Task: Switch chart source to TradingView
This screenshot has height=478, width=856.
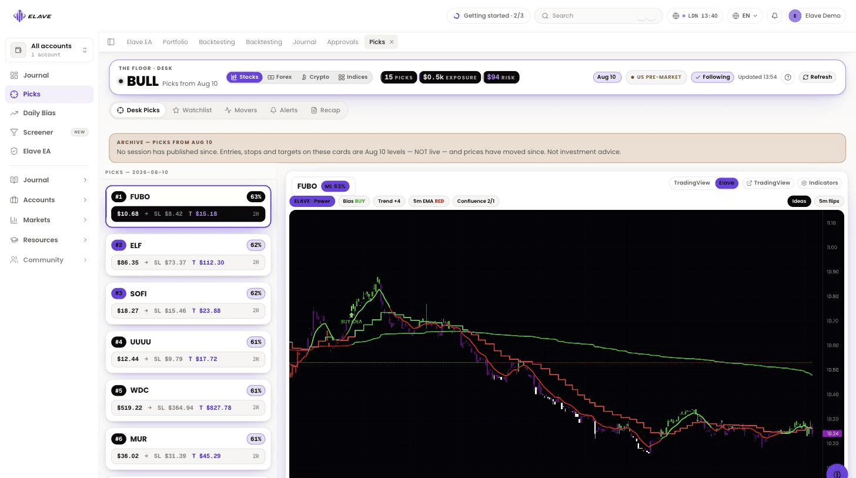Action: (692, 183)
